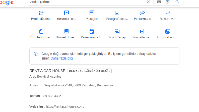The height and width of the screenshot is (112, 199).
Task: Open the on-screen keyboard icon
Action: (x=159, y=2)
